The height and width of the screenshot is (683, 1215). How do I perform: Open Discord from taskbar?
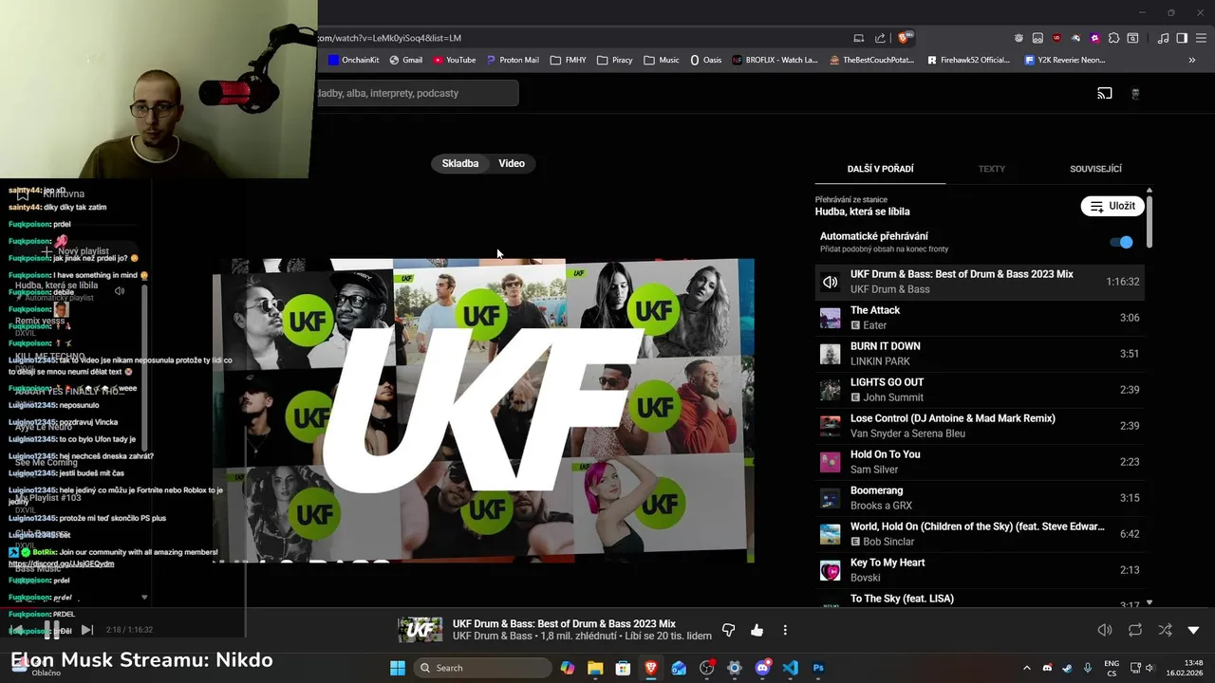click(x=762, y=668)
